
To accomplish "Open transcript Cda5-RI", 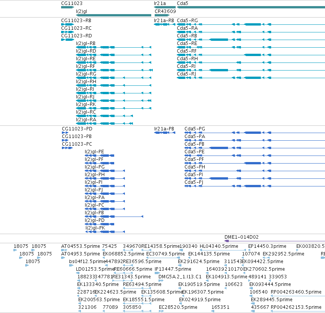I will pyautogui.click(x=251, y=70).
